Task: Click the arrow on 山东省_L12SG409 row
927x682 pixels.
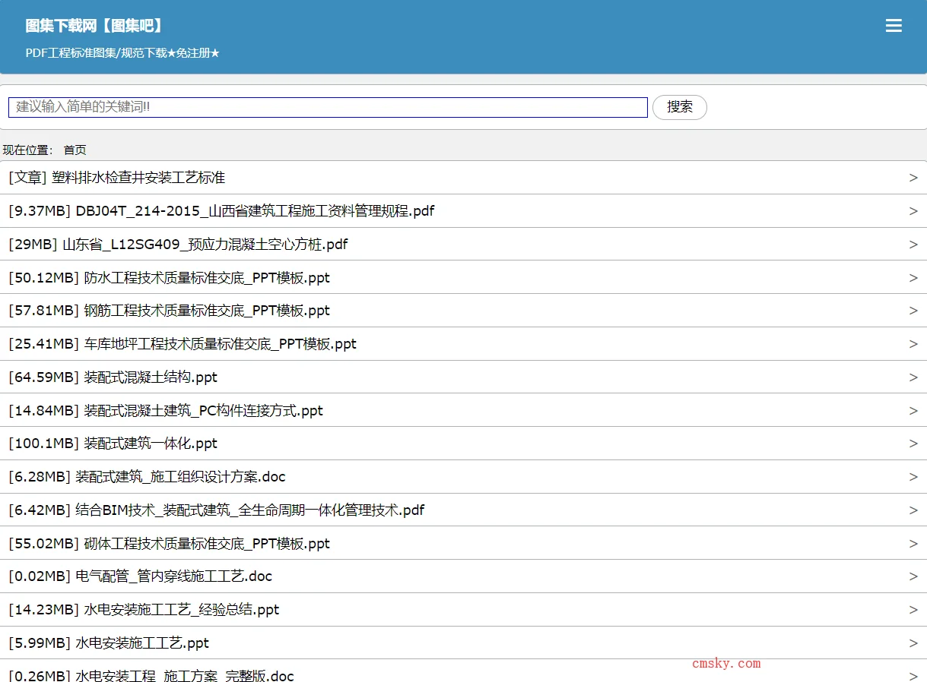Action: click(x=913, y=245)
